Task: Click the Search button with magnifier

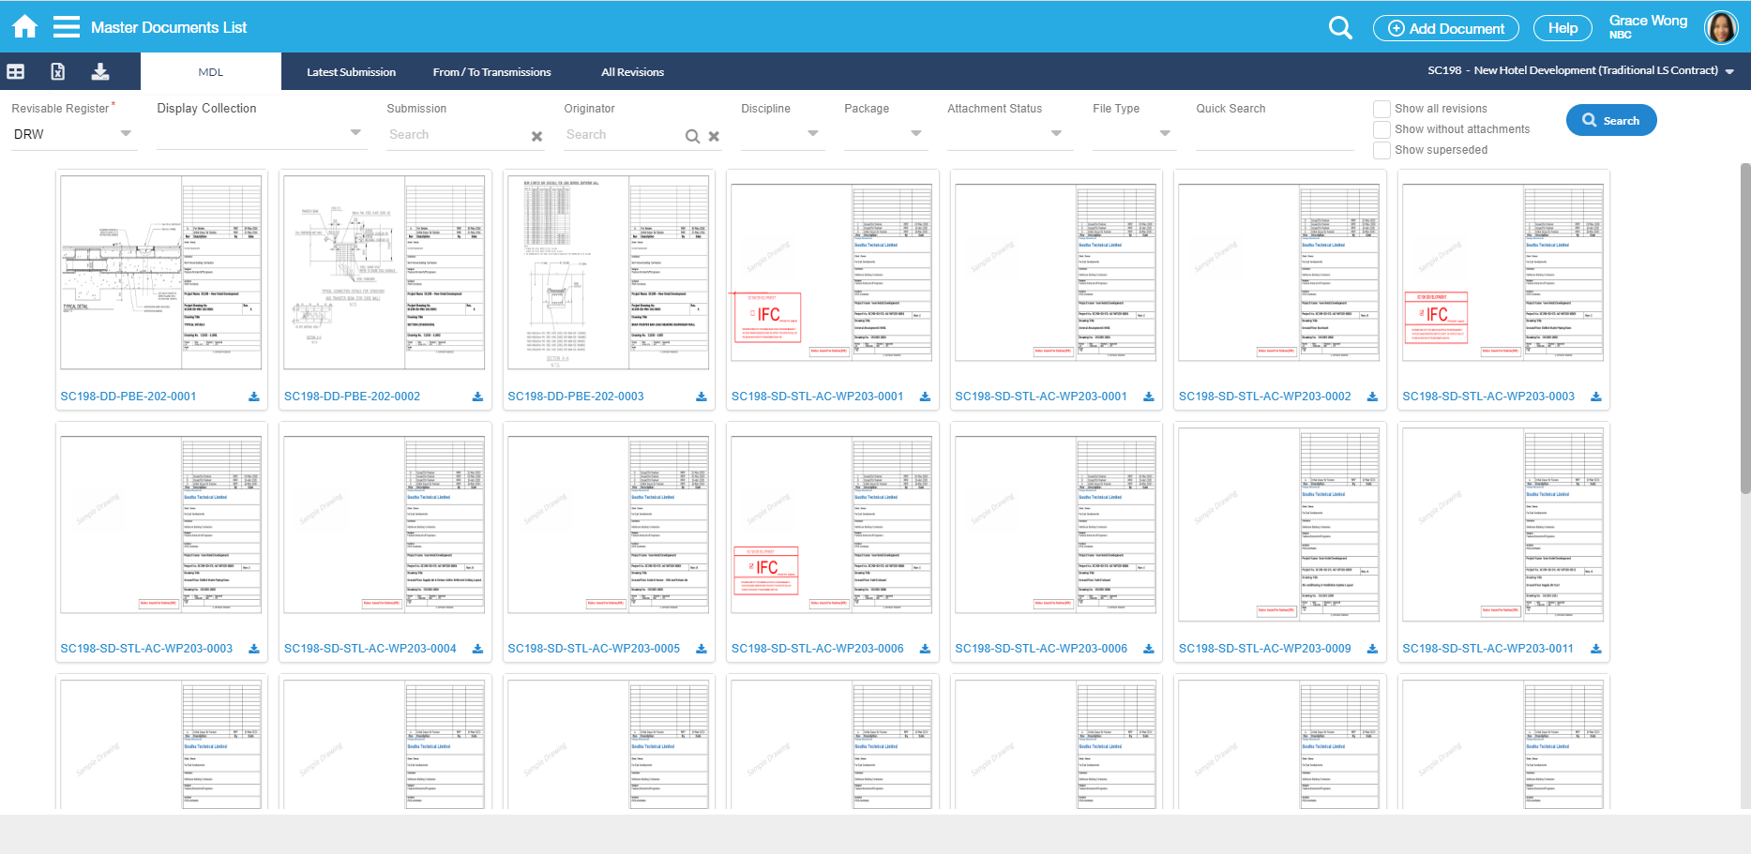Action: 1610,120
